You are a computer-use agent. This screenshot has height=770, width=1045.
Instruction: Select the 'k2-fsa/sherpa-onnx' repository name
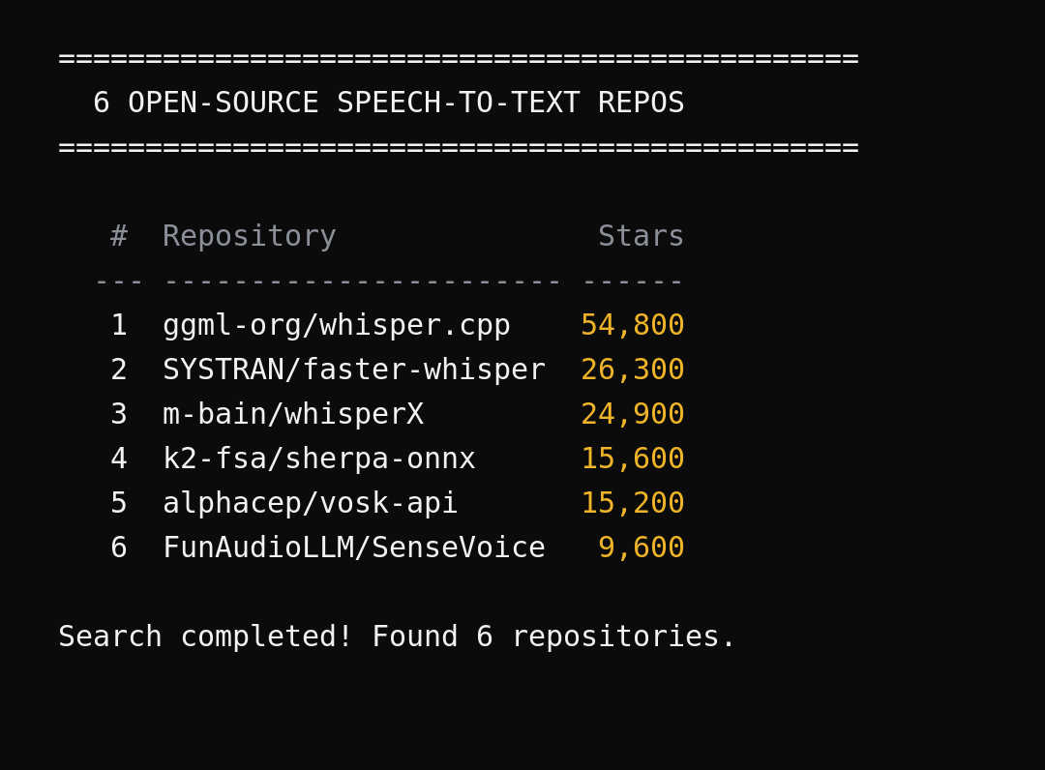(319, 459)
